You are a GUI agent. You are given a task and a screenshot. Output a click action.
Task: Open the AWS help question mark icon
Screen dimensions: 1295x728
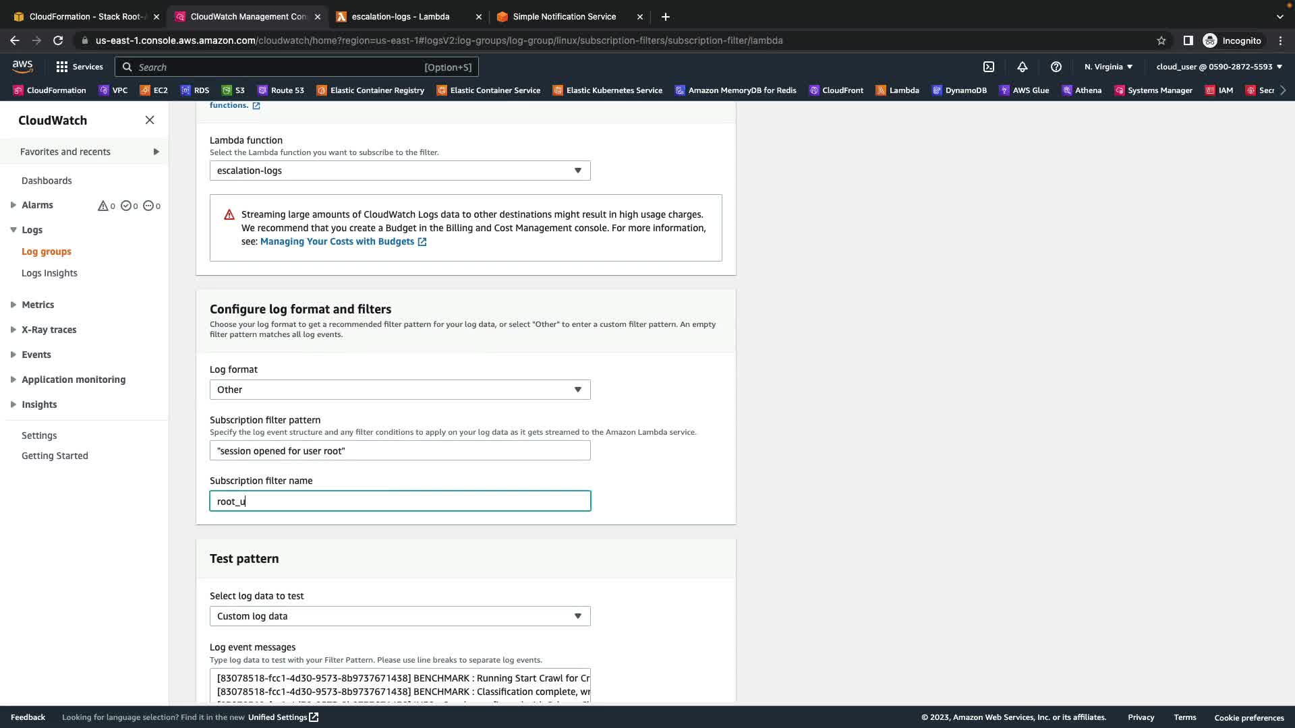point(1056,67)
